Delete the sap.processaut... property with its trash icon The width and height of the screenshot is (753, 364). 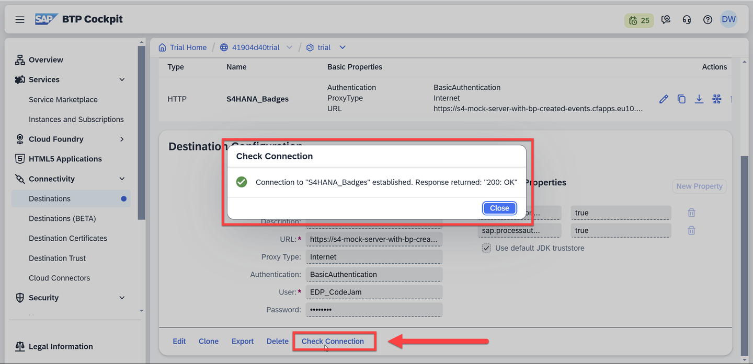coord(691,230)
